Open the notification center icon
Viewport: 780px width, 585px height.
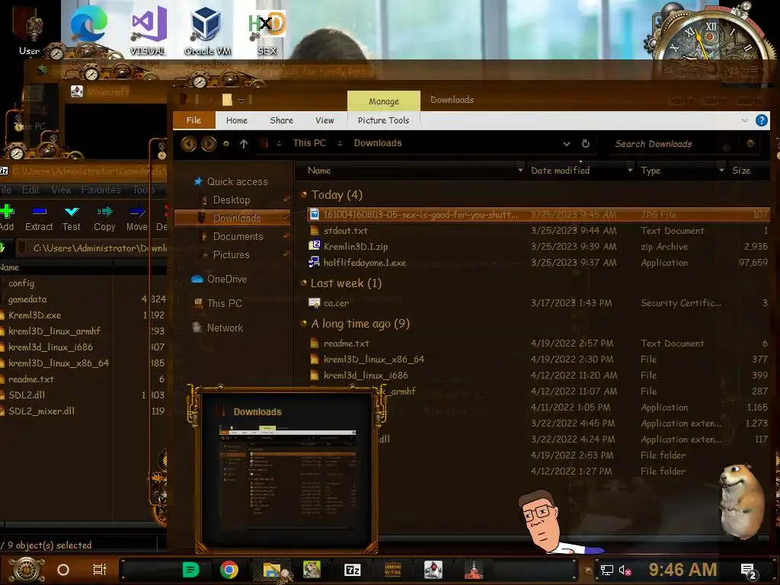coord(748,571)
